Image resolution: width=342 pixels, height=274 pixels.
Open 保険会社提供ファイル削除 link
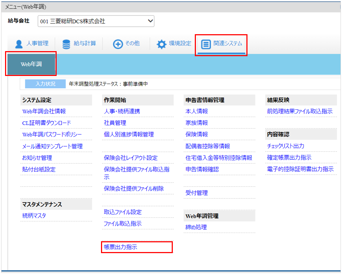(x=134, y=189)
